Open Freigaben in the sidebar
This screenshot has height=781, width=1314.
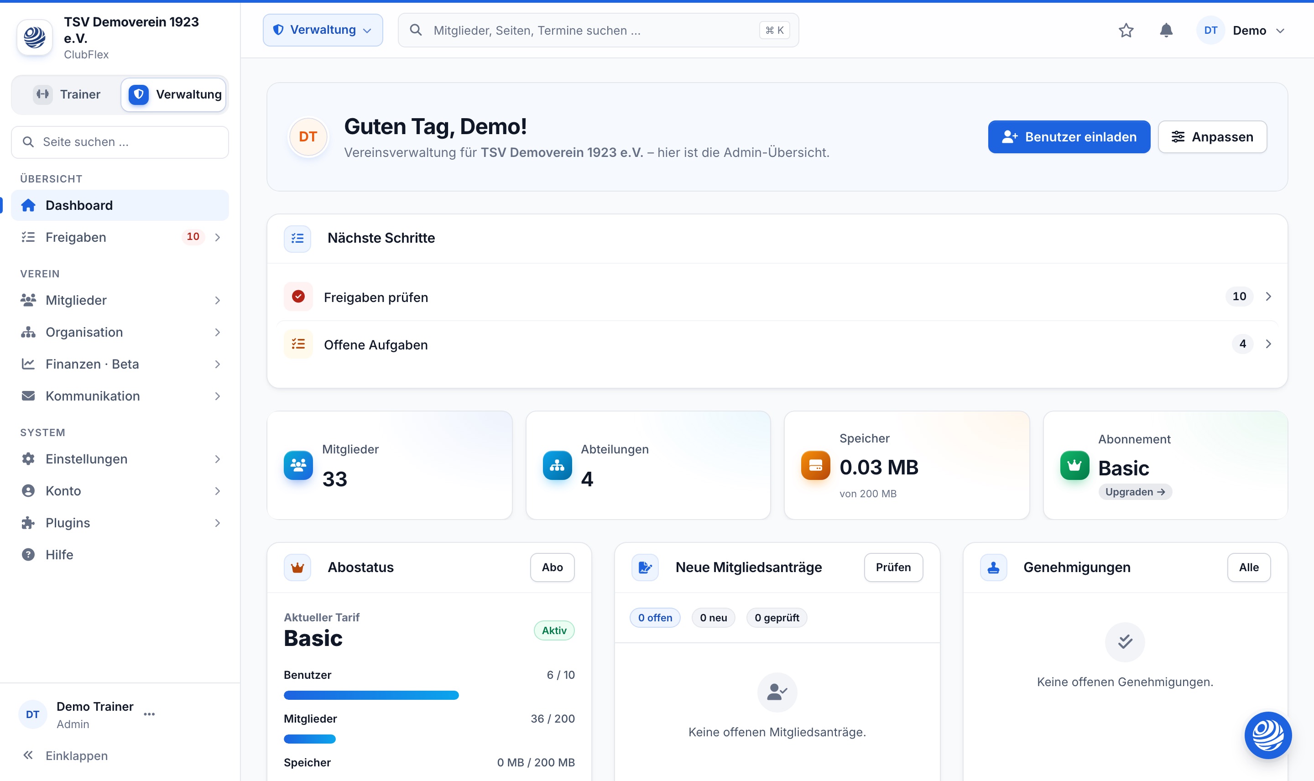[x=120, y=237]
